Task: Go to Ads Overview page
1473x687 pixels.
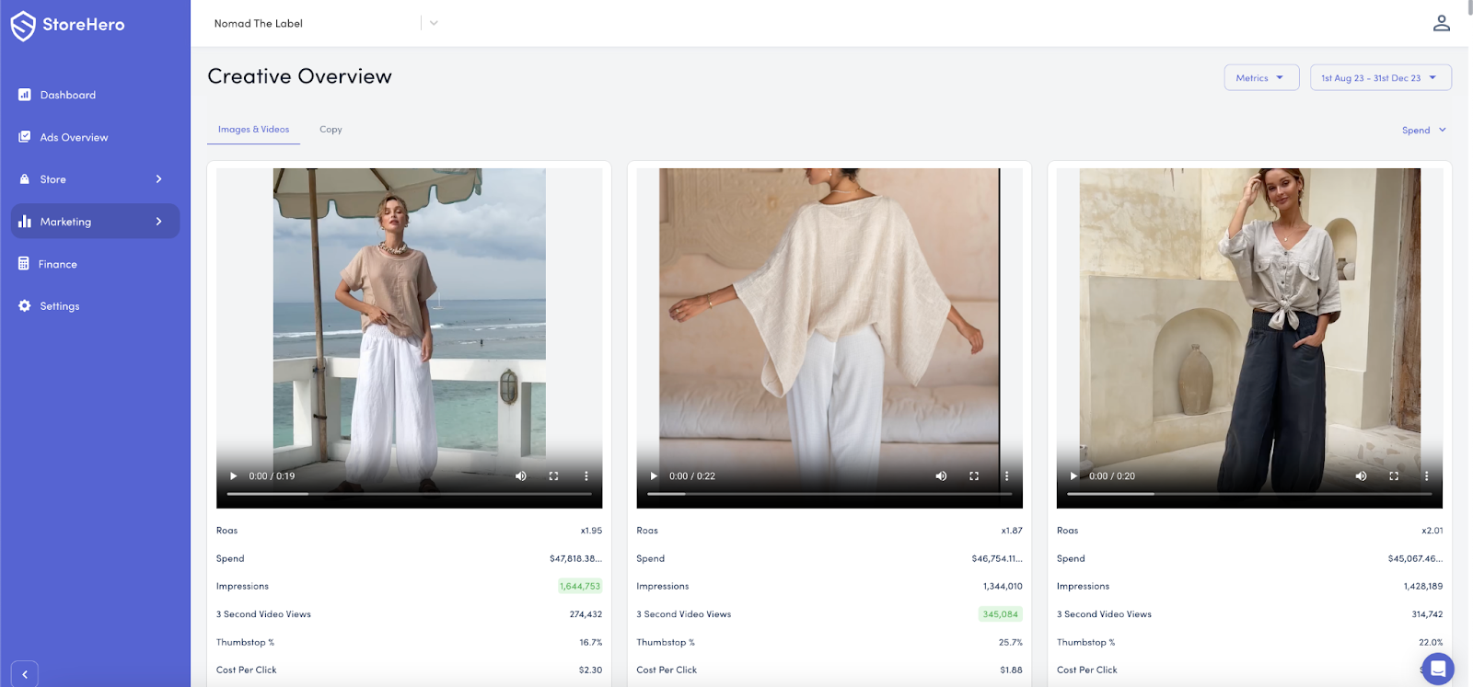Action: click(x=74, y=137)
